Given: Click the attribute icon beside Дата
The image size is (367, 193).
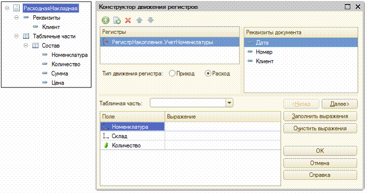Looking at the screenshot, I should (250, 43).
